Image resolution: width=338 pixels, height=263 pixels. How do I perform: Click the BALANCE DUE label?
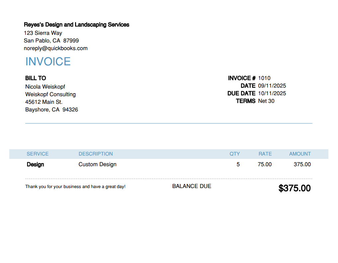[x=192, y=186]
